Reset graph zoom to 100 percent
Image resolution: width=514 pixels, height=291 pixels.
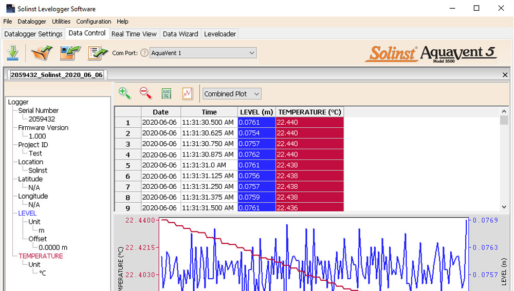pos(167,93)
